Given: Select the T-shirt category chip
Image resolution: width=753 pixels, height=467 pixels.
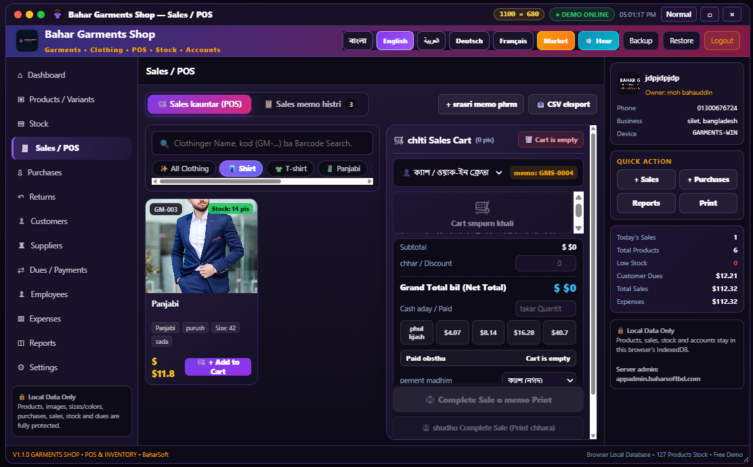Looking at the screenshot, I should [x=290, y=169].
